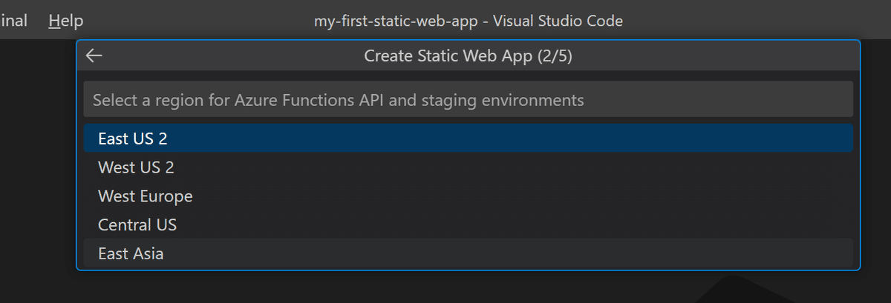
Task: Click the Create Static Web App title
Action: tap(468, 56)
